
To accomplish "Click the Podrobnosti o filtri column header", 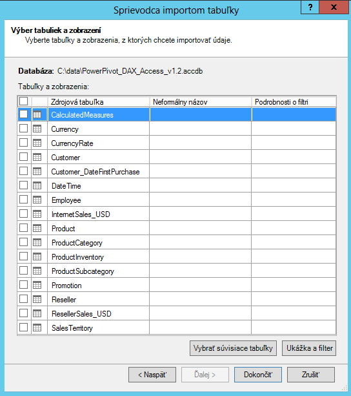I will [x=294, y=102].
